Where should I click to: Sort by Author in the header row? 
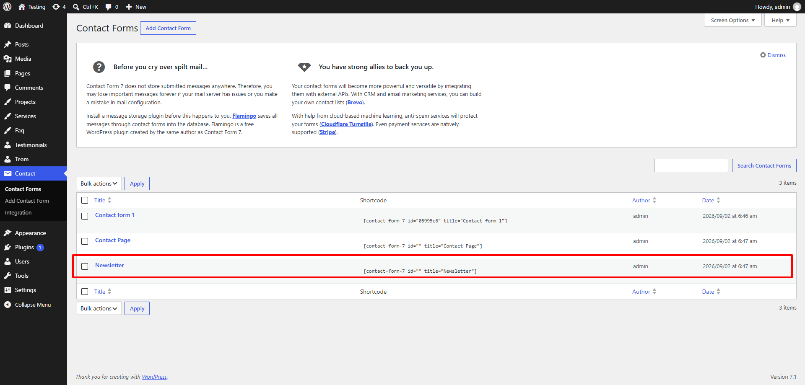[x=644, y=200]
